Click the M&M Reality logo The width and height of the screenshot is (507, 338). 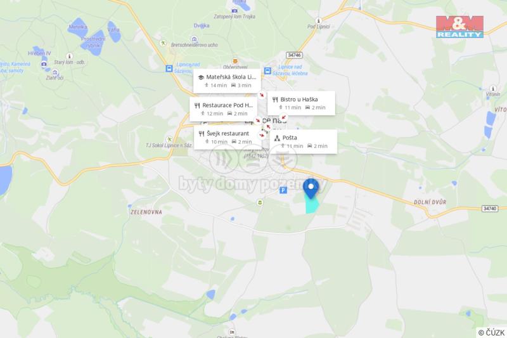(x=459, y=27)
